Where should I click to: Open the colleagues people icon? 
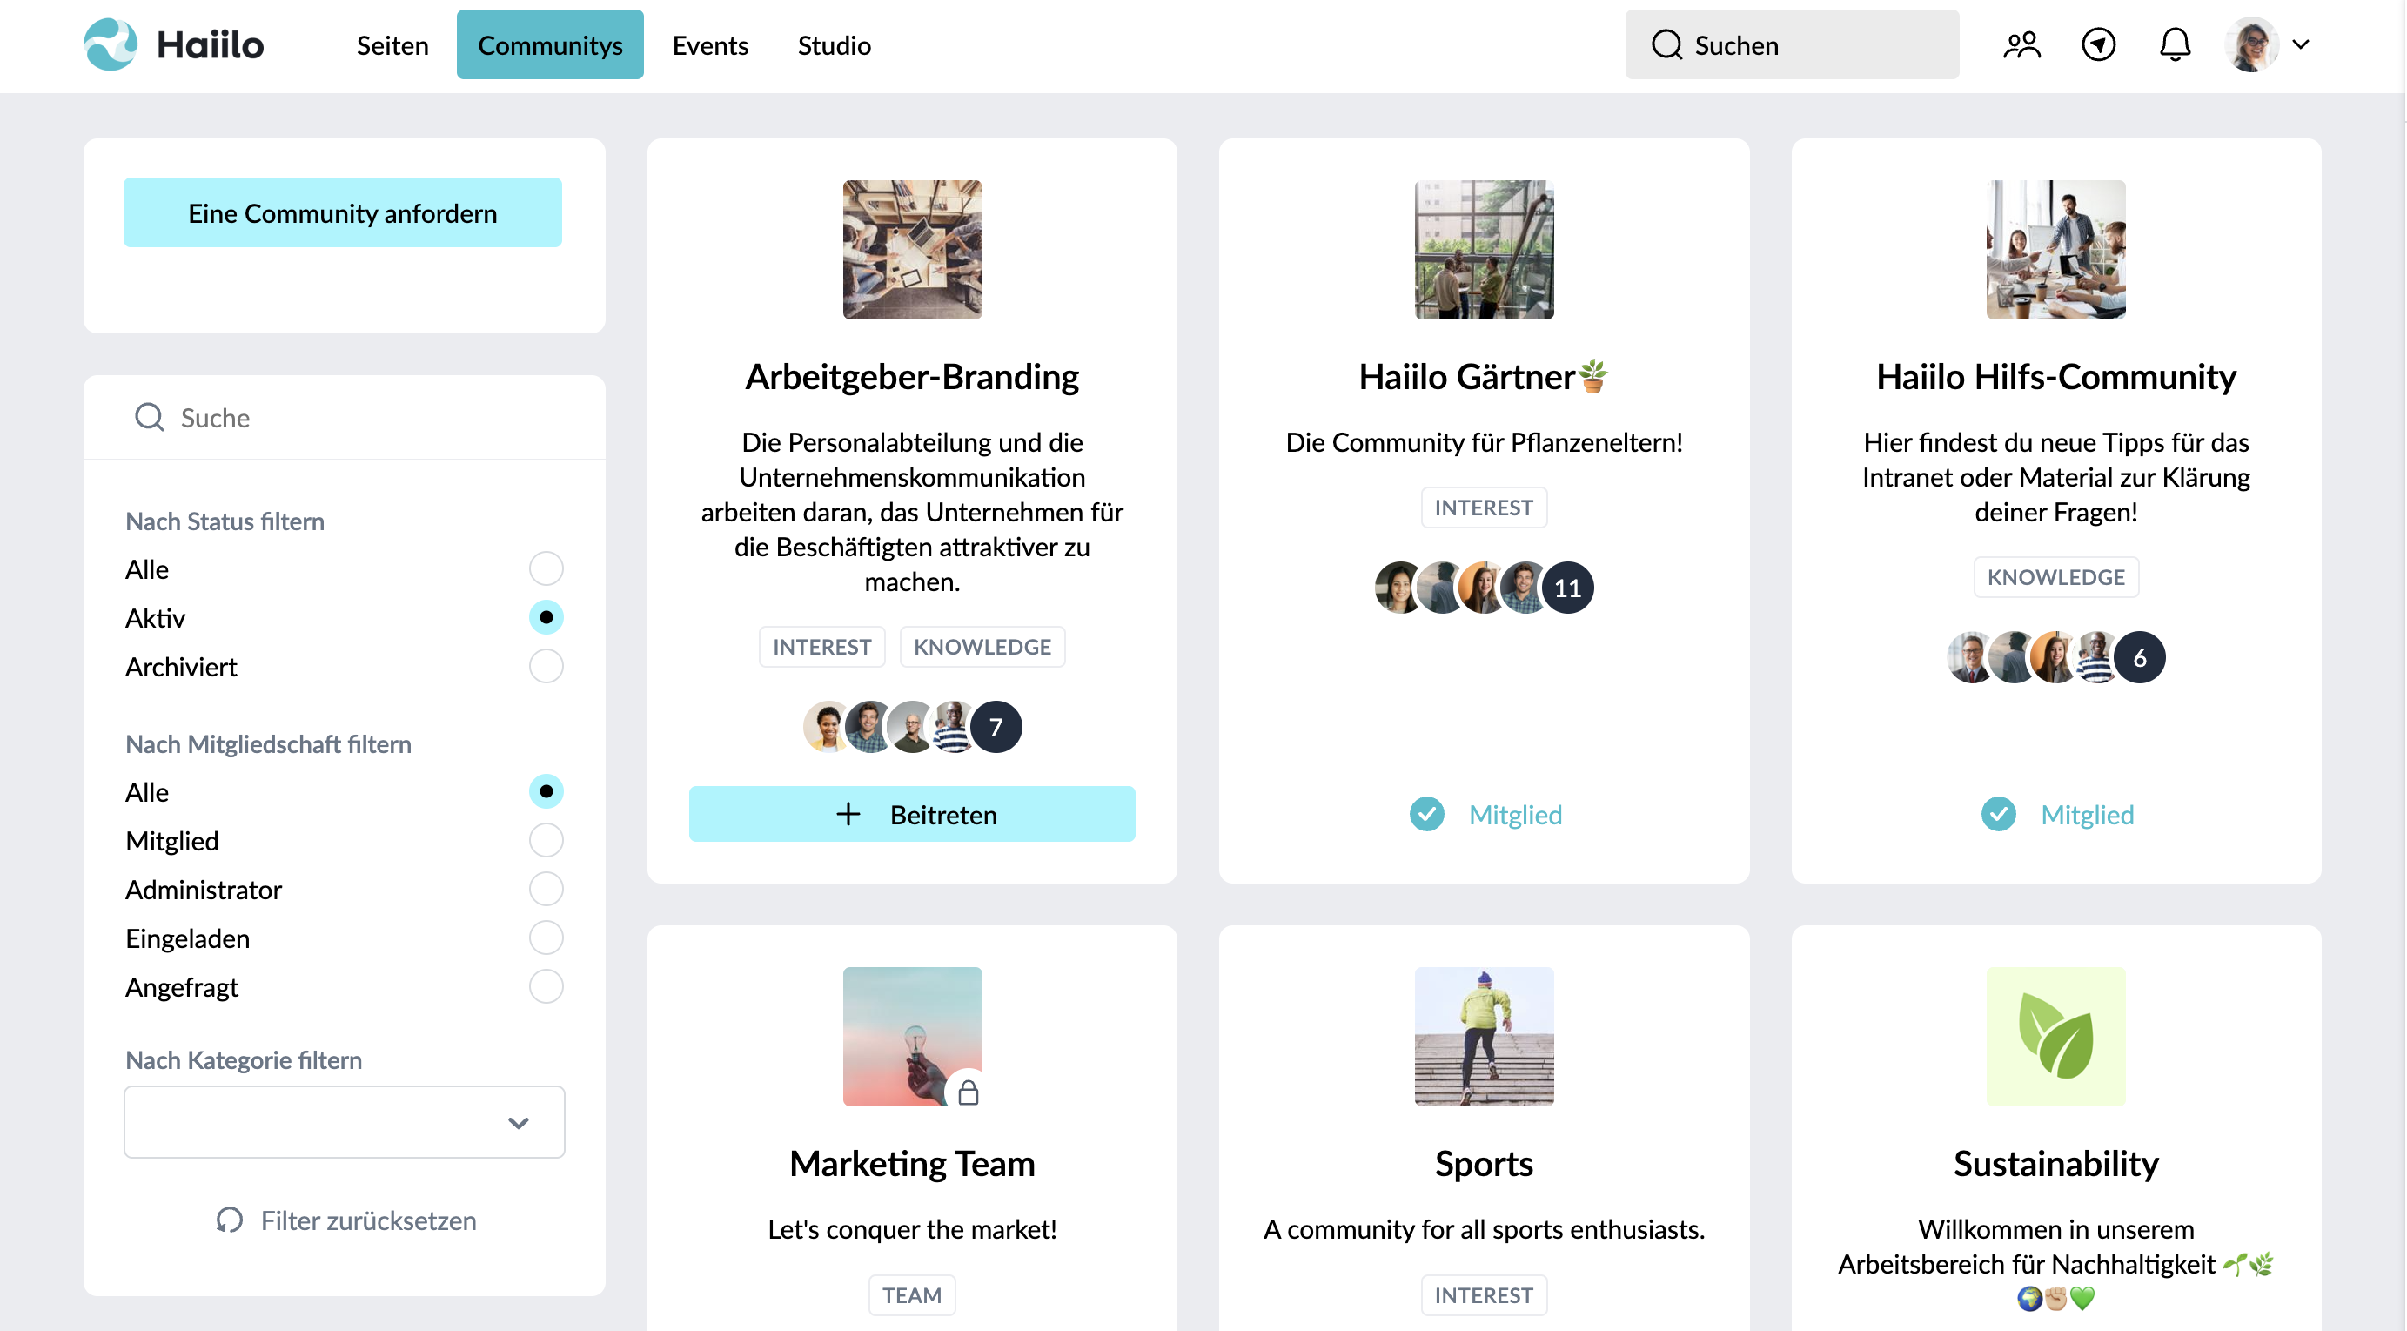pyautogui.click(x=2022, y=45)
